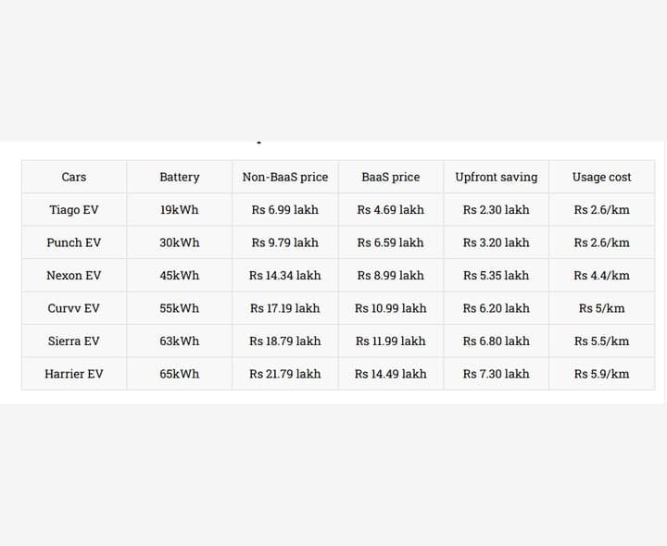Select the Nexon EV cell
Image resolution: width=667 pixels, height=546 pixels.
tap(74, 276)
